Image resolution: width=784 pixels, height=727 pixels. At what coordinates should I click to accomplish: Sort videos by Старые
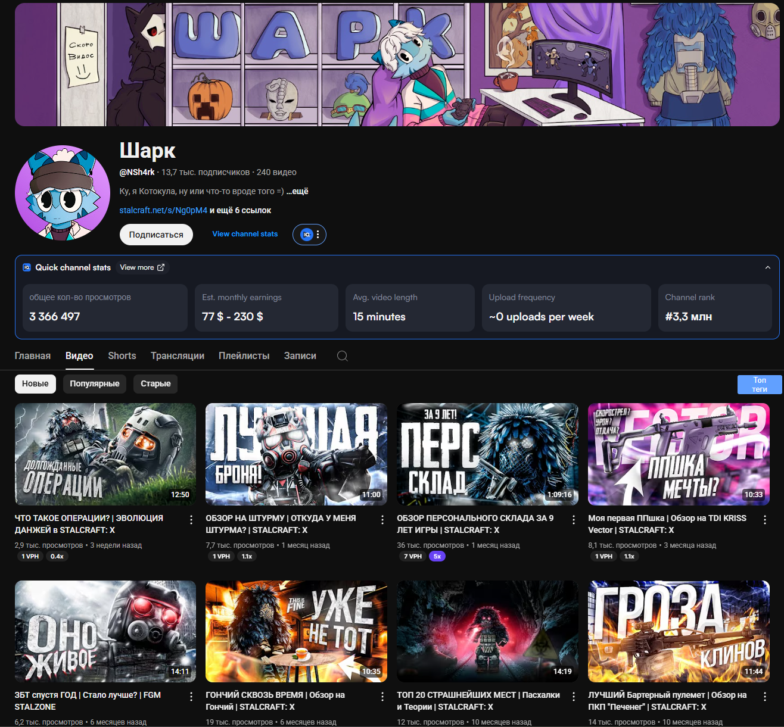(155, 383)
